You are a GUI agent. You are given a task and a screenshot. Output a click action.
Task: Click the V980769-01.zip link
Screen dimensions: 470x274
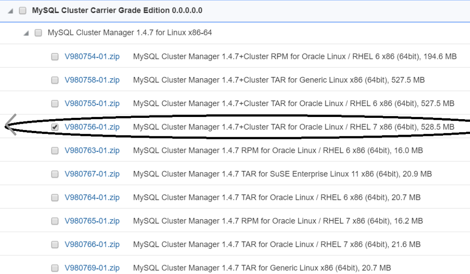tap(92, 268)
